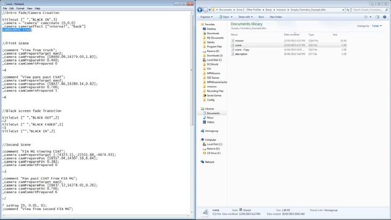Screen dimensions: 391x220
Task: Expand the address bar history dropdown
Action: pos(343,10)
